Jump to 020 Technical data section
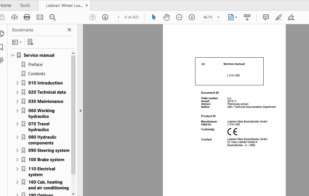Viewport: 309px width, 196px height. click(x=47, y=92)
